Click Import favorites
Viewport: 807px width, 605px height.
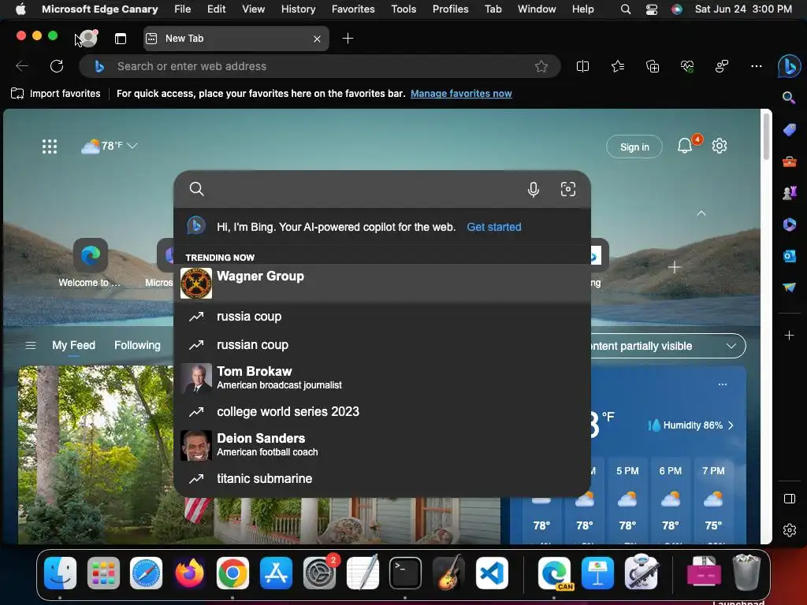coord(56,94)
